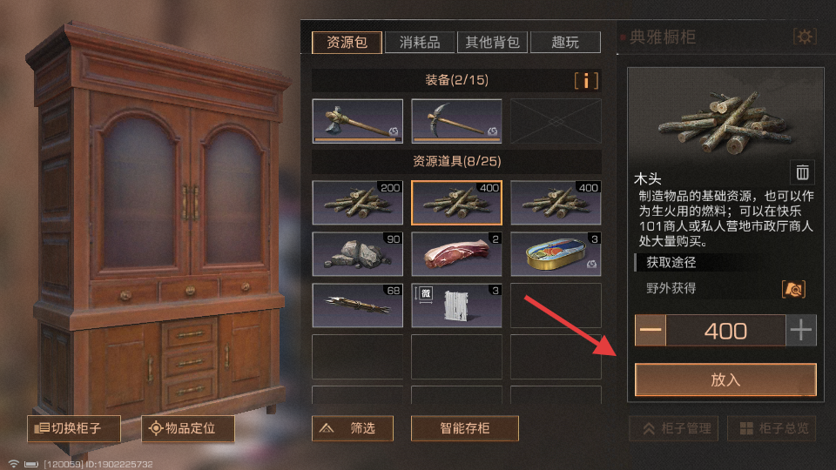
Task: Expand the 筛选 filter options
Action: [x=353, y=428]
